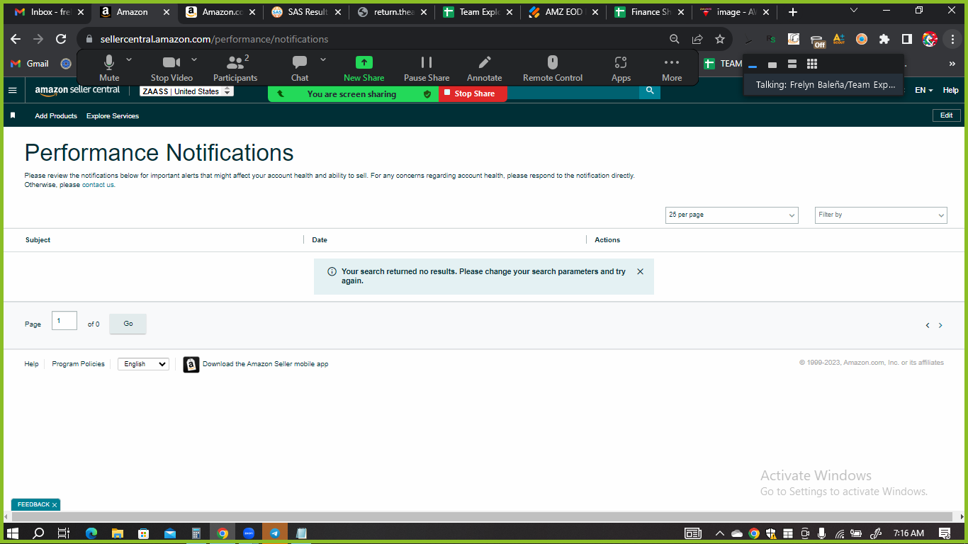Switch Zoom to gallery grid view

click(x=812, y=64)
